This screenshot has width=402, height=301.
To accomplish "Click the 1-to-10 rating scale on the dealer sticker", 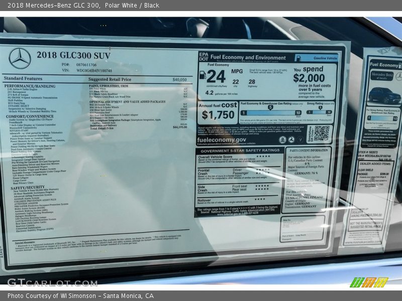I will pyautogui.click(x=382, y=118).
